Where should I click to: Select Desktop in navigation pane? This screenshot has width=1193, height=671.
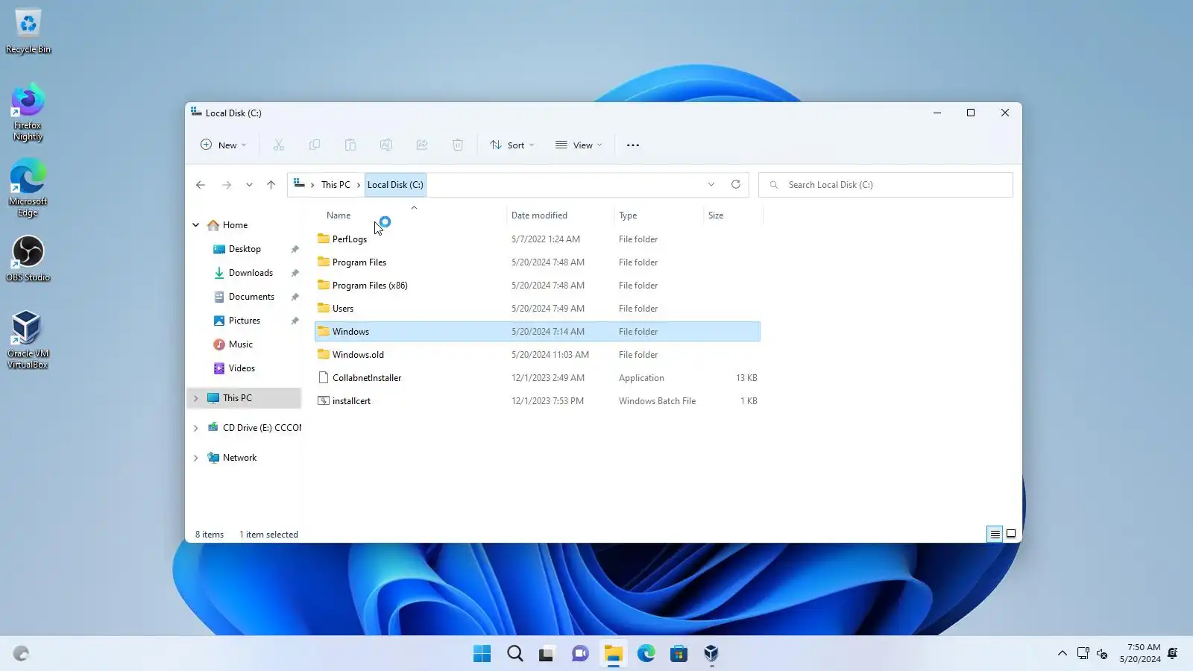245,249
